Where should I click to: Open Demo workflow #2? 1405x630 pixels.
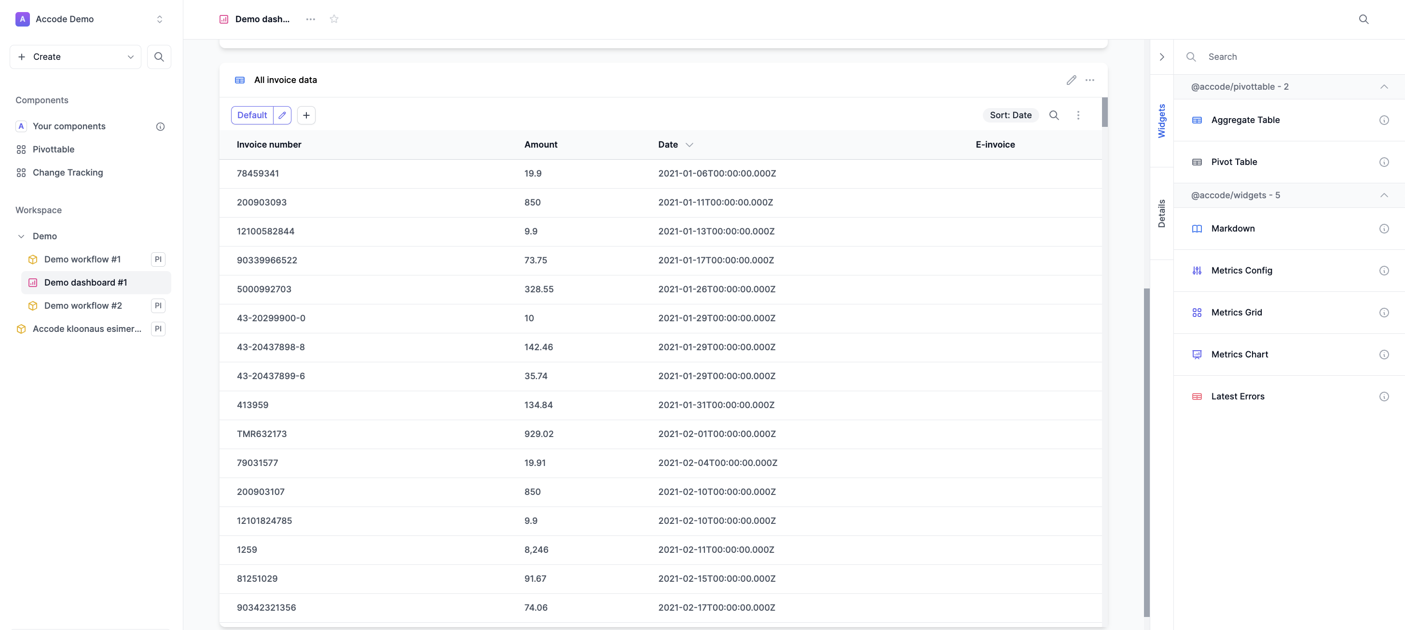[x=83, y=305]
